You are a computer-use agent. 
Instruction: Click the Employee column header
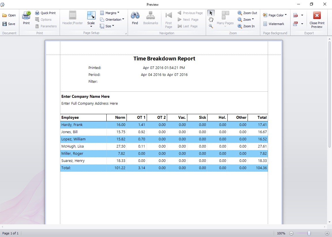(x=83, y=117)
